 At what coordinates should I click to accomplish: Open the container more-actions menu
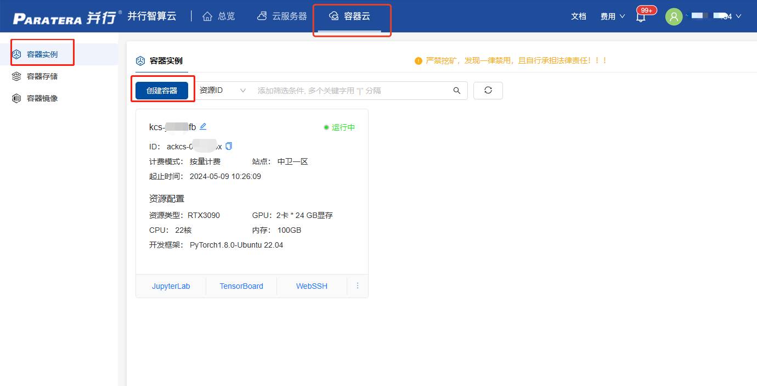(358, 286)
